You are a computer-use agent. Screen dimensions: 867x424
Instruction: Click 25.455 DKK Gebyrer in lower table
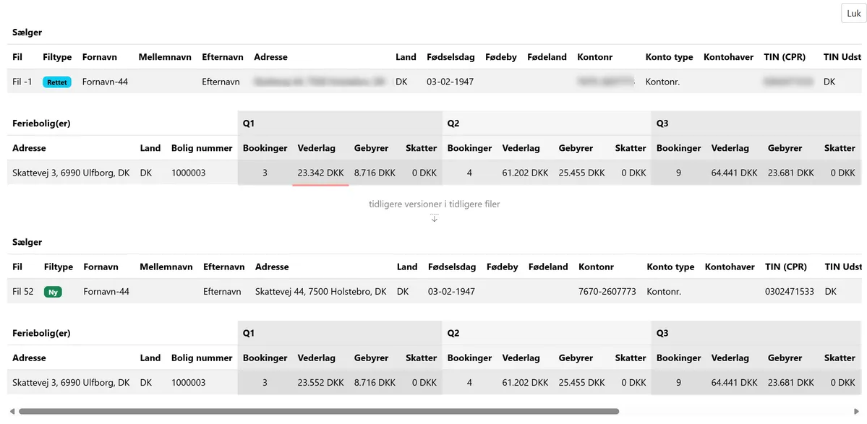coord(581,382)
